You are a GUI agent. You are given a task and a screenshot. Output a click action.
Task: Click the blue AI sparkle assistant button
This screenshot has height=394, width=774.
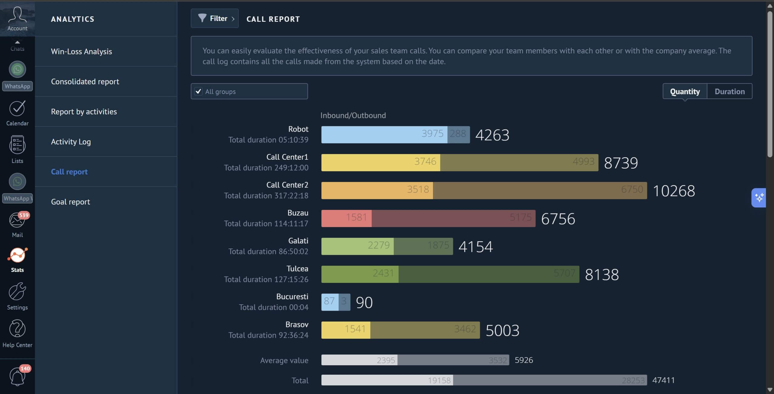[759, 198]
